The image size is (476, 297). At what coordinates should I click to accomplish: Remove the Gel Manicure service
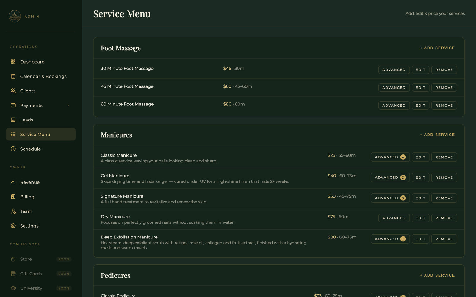pos(444,178)
